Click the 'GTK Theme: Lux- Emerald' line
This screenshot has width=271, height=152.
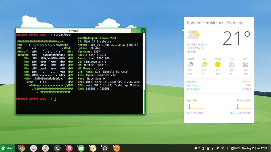103,72
